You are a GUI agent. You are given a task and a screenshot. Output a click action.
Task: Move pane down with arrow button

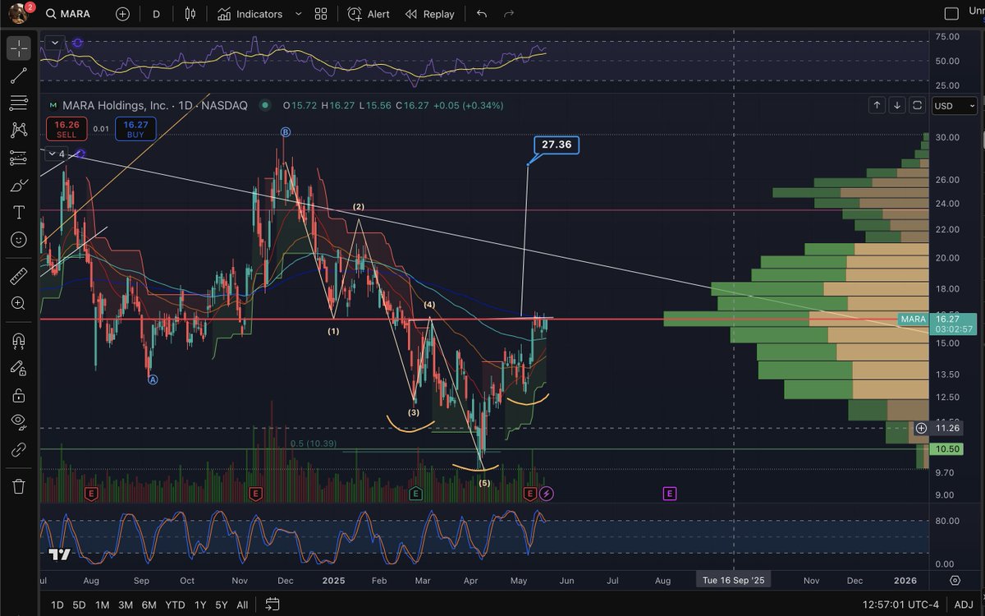point(897,105)
